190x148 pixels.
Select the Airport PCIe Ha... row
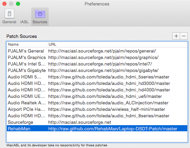pyautogui.click(x=97, y=109)
